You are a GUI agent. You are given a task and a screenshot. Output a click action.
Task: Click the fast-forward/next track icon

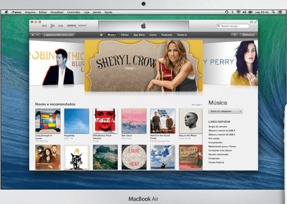(x=61, y=26)
